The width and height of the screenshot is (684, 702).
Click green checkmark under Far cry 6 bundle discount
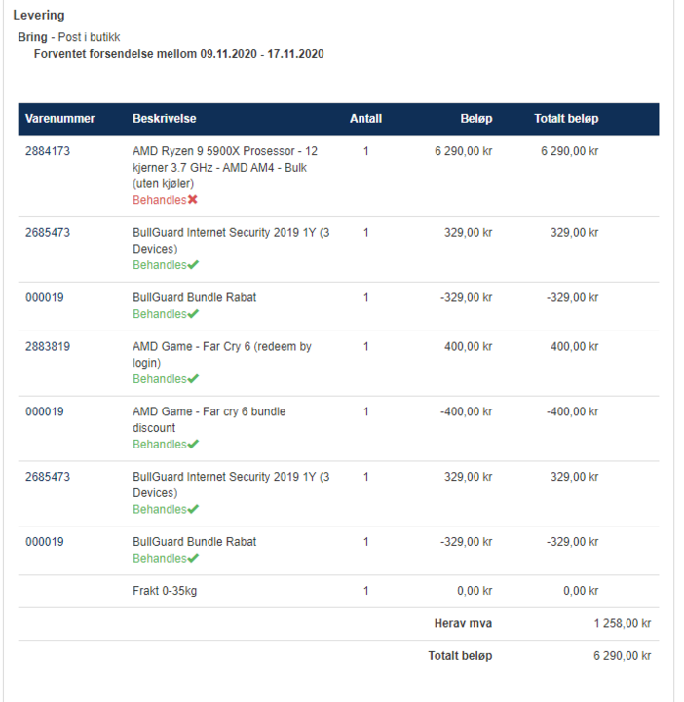click(x=193, y=445)
